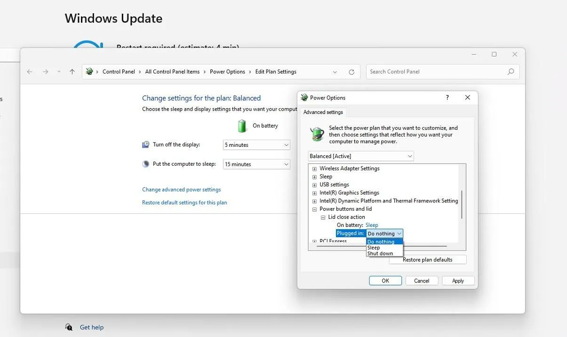This screenshot has width=567, height=337.
Task: Expand Intel(R) Dynamic Platform and Thermal node
Action: point(315,201)
